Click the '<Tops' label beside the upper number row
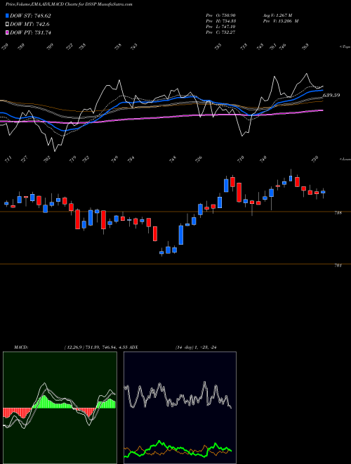The width and height of the screenshot is (351, 464). [345, 47]
